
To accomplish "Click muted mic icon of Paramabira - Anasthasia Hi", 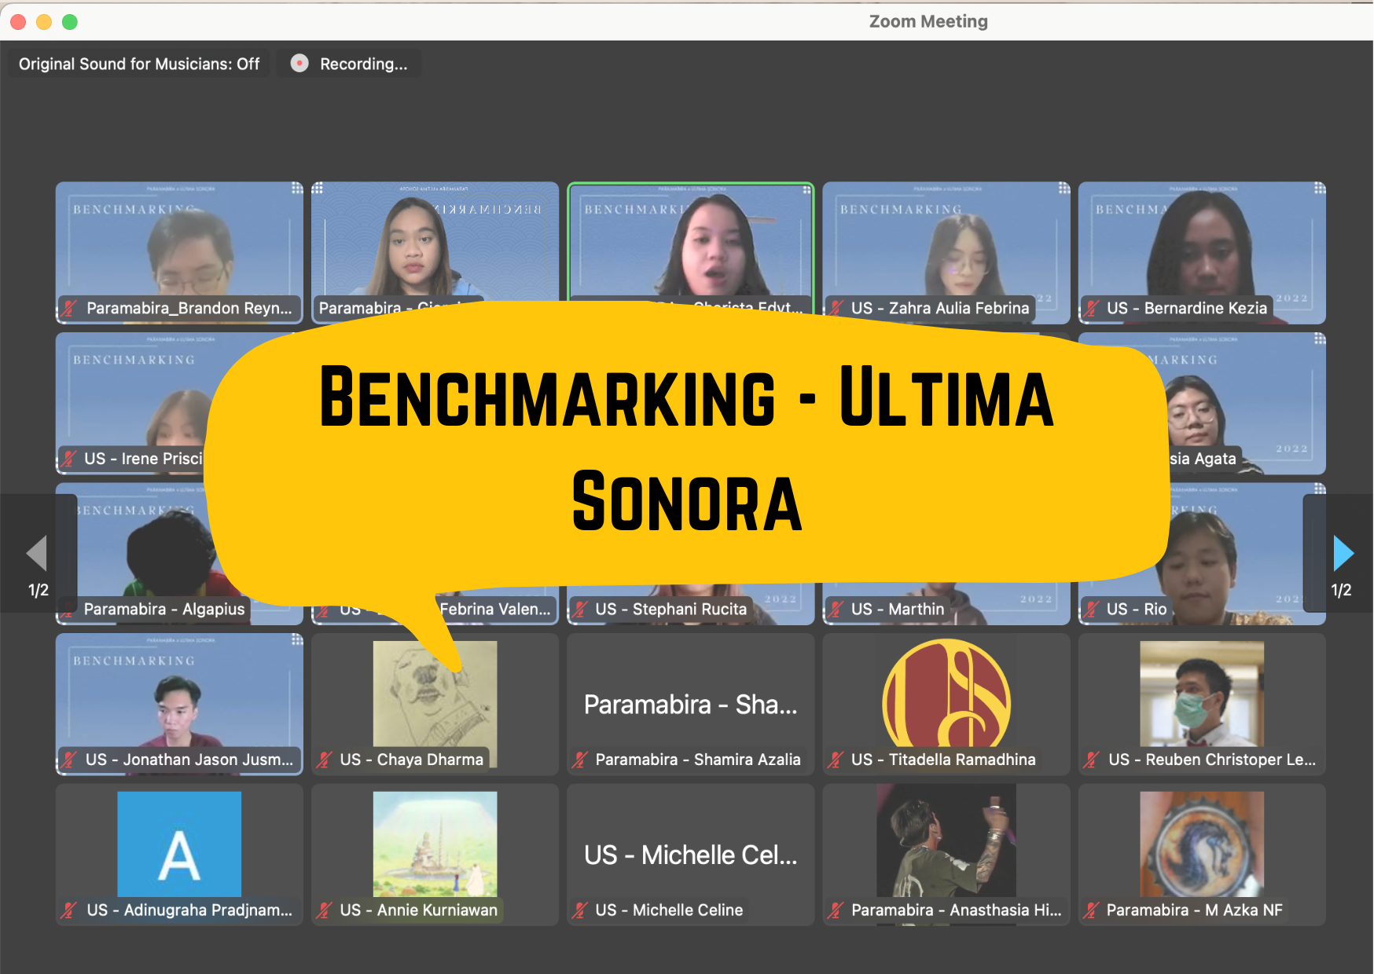I will 836,910.
